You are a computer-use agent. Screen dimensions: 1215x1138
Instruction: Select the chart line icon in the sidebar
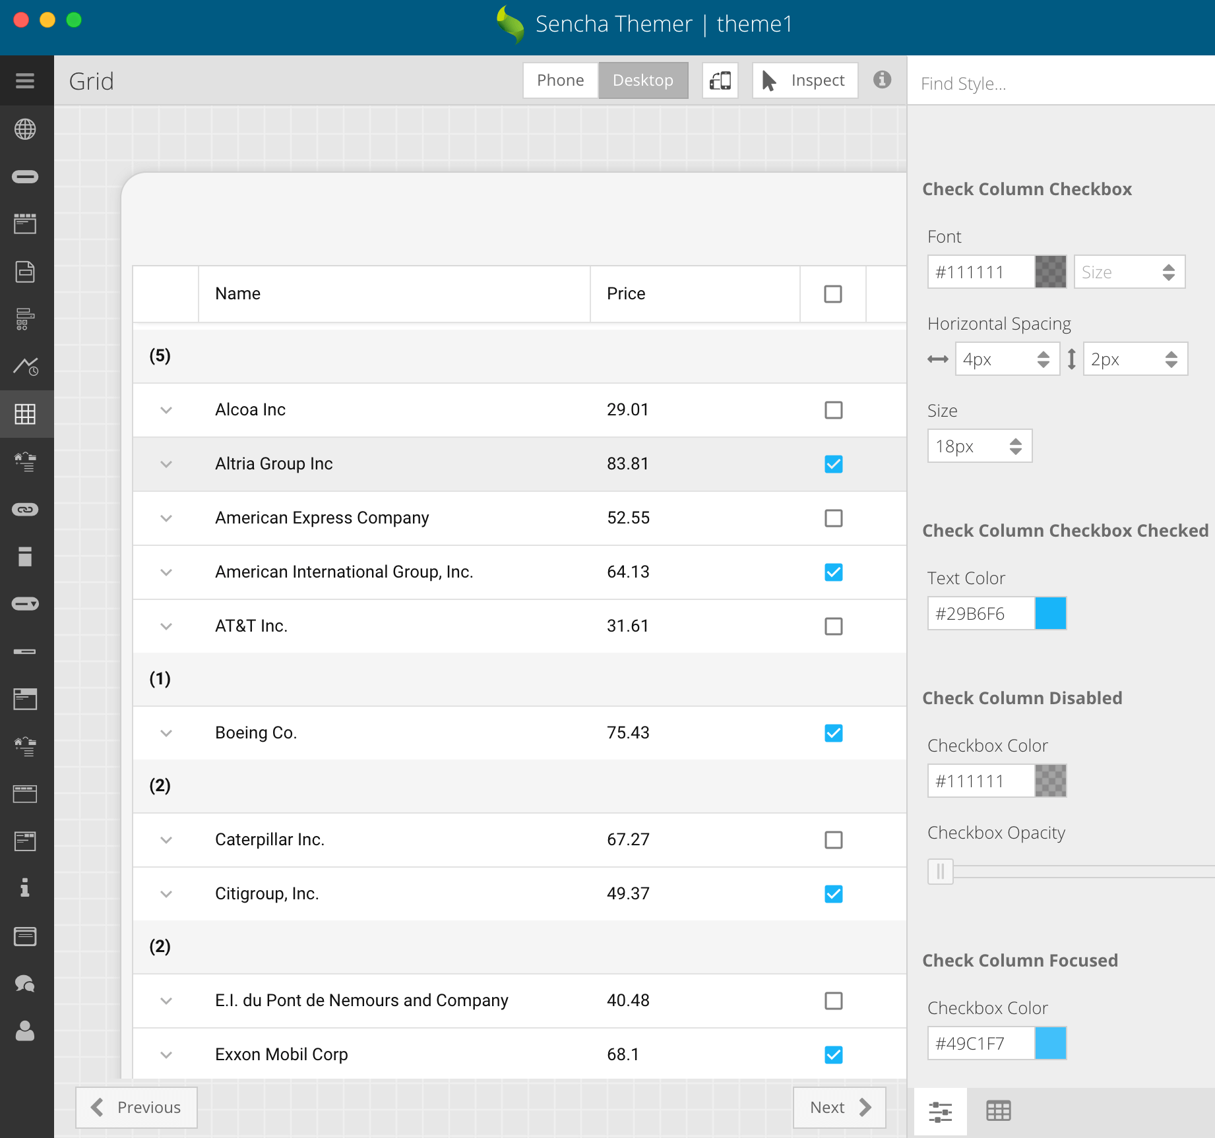pyautogui.click(x=25, y=366)
